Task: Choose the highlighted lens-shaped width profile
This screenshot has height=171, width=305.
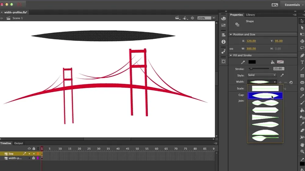Action: click(x=265, y=96)
